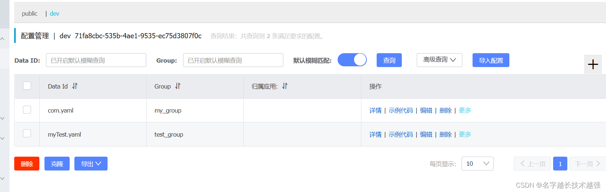Open the 高级查询 dropdown
Image resolution: width=606 pixels, height=192 pixels.
(x=439, y=60)
